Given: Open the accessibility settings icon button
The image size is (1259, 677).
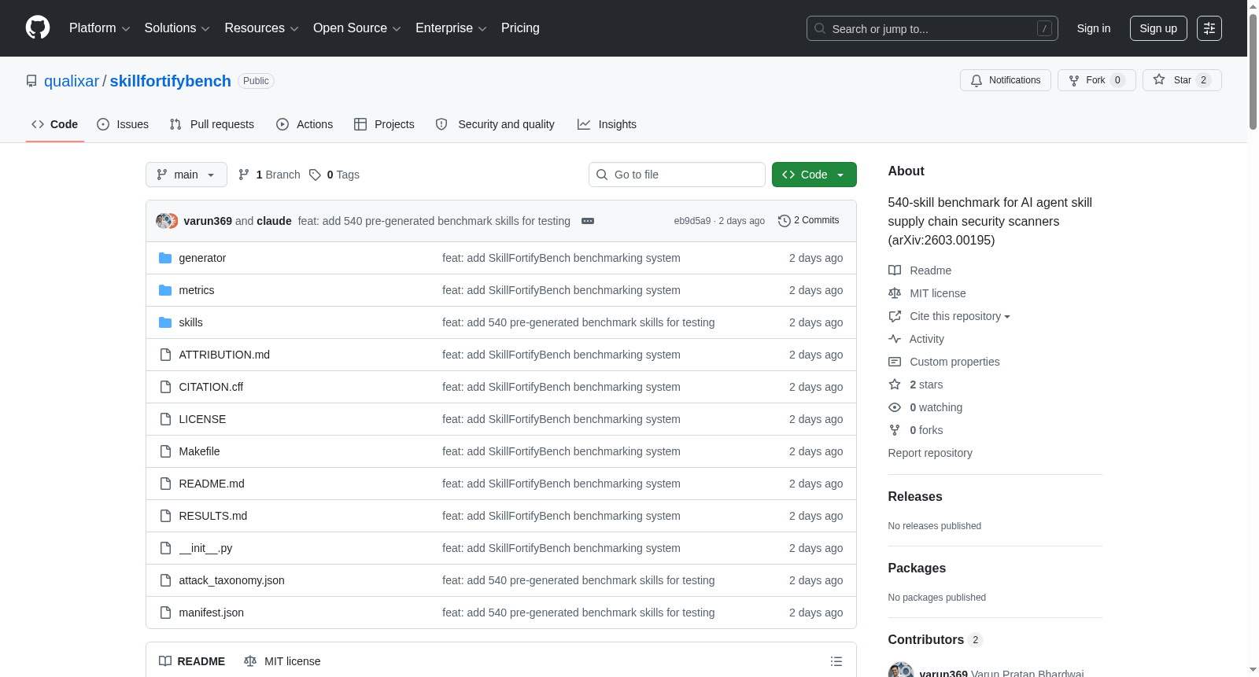Looking at the screenshot, I should coord(1209,28).
